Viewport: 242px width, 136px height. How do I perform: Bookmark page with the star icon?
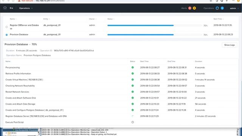[211, 1]
